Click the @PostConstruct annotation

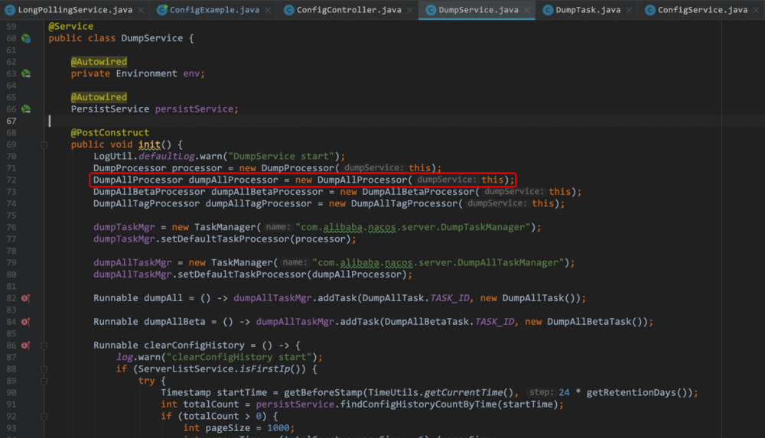coord(109,133)
